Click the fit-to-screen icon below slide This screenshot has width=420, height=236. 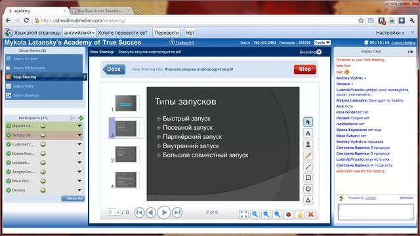[x=243, y=214]
